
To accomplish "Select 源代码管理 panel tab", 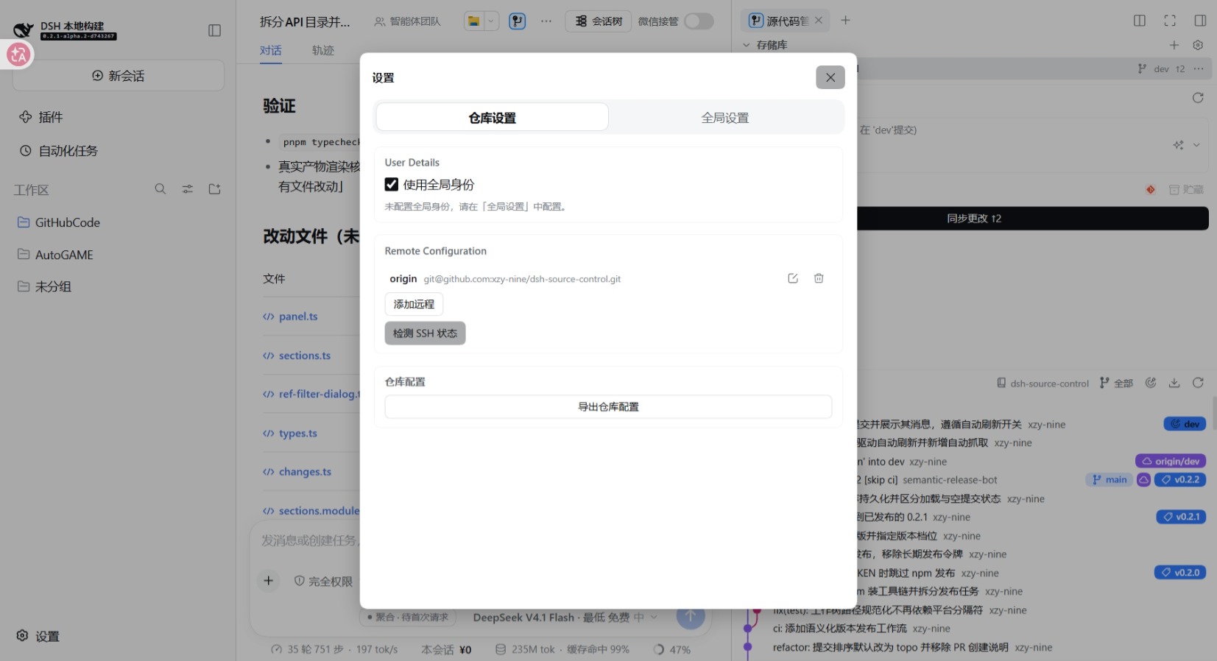I will [779, 21].
